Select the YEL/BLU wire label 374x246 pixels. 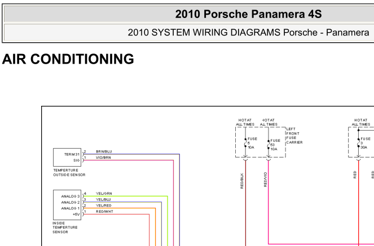coord(103,199)
